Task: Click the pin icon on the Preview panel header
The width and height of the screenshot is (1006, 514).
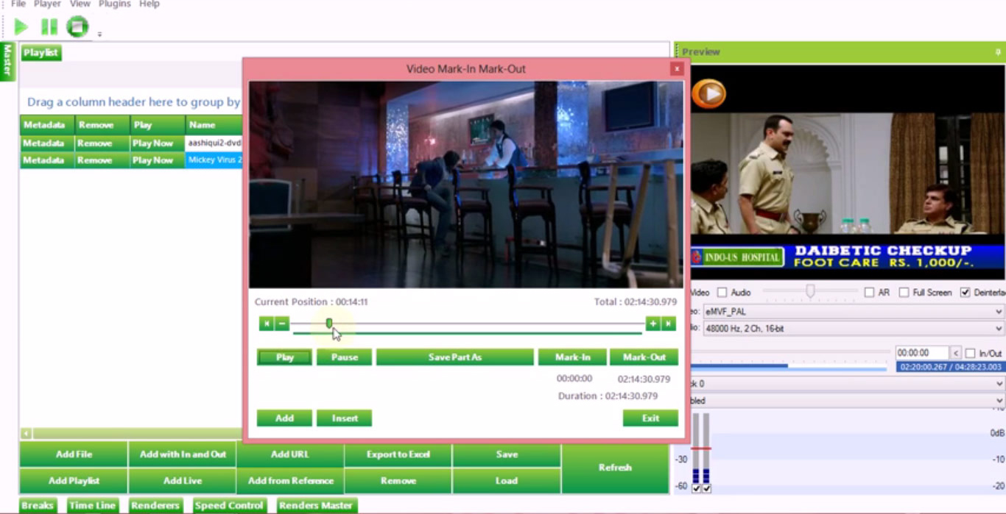Action: [998, 52]
